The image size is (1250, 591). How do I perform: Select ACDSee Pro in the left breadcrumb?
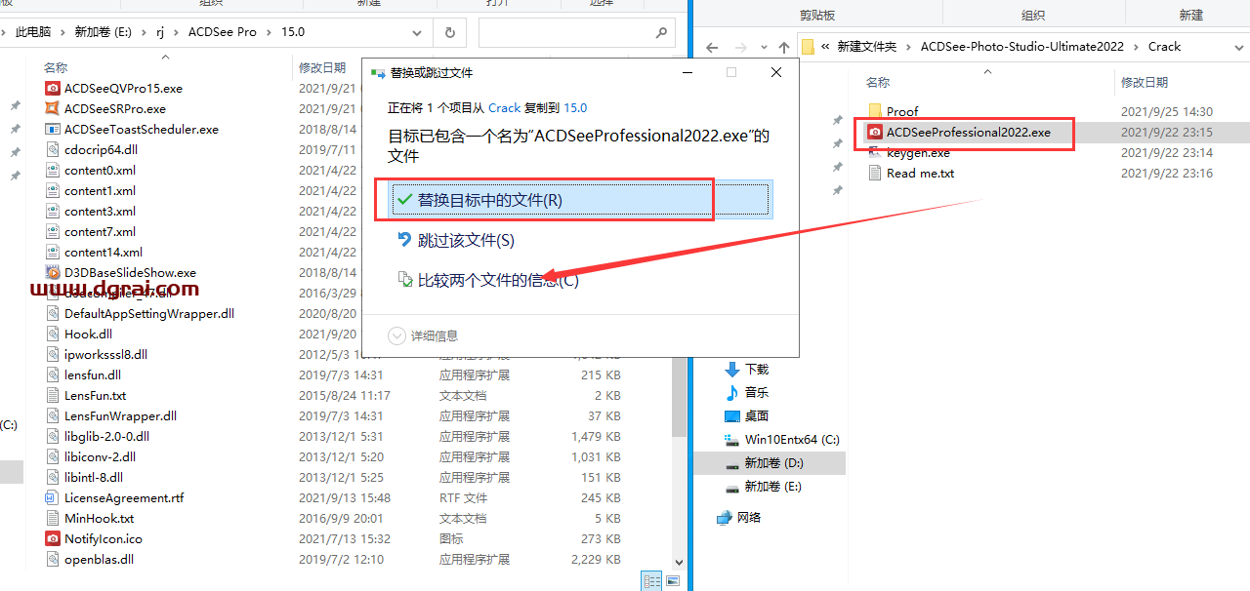(221, 32)
